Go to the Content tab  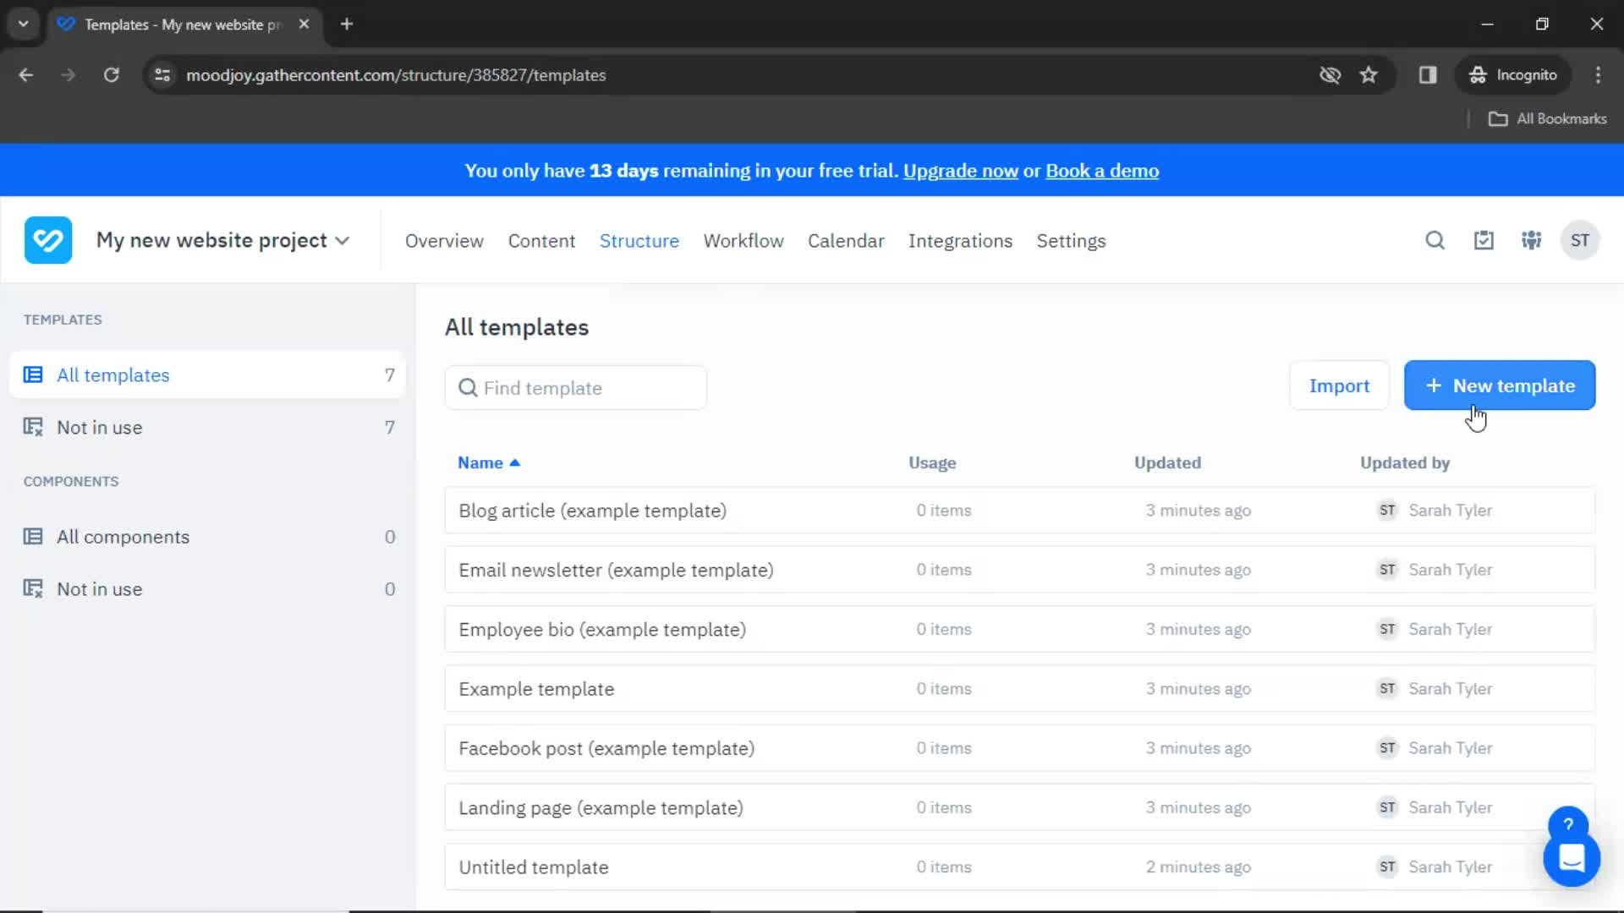coord(541,241)
